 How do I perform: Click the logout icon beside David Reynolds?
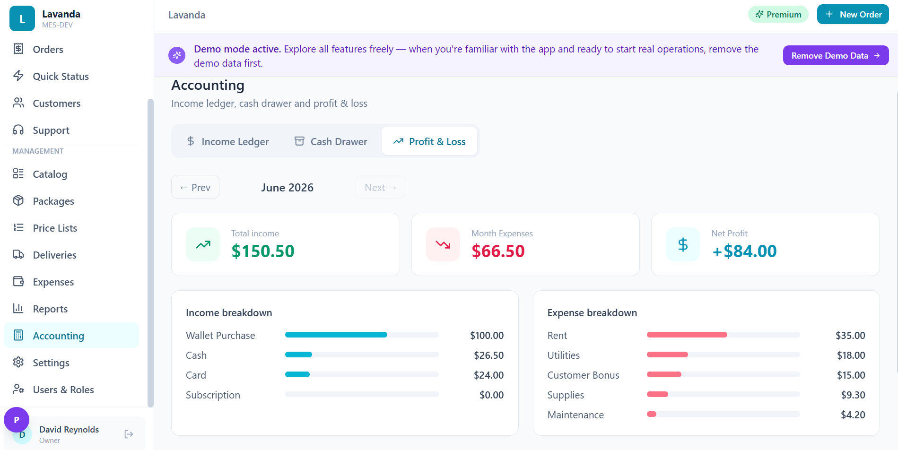(x=129, y=434)
